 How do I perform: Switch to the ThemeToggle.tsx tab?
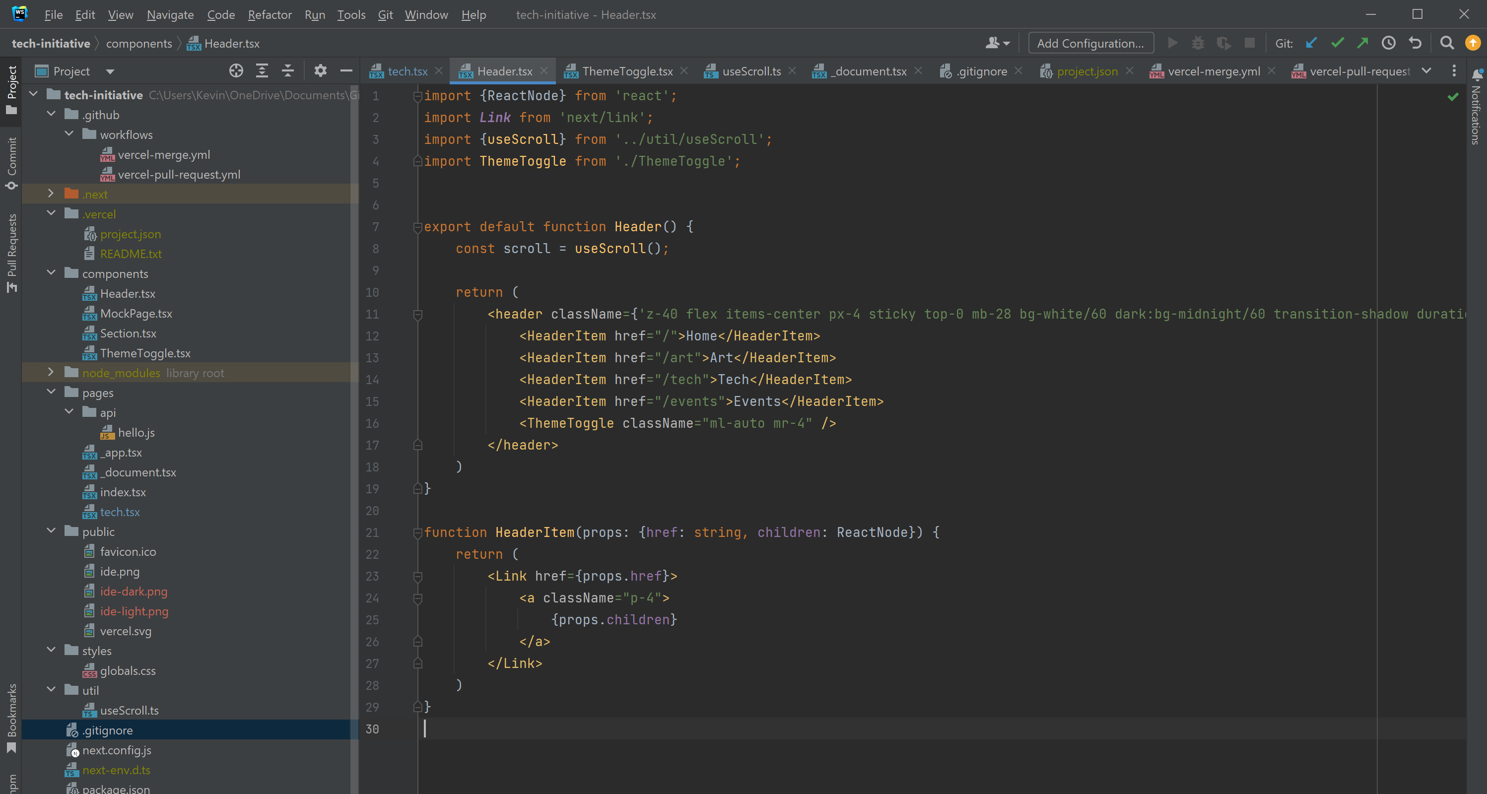tap(627, 71)
